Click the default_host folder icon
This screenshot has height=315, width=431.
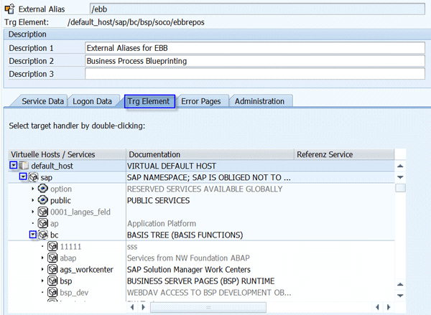point(24,166)
